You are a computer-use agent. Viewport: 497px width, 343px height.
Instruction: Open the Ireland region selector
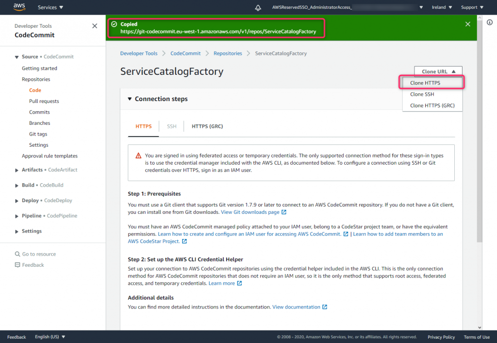coord(442,7)
